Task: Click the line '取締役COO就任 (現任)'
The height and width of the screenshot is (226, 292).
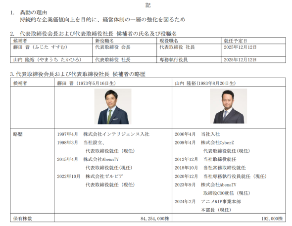Action: (x=227, y=193)
